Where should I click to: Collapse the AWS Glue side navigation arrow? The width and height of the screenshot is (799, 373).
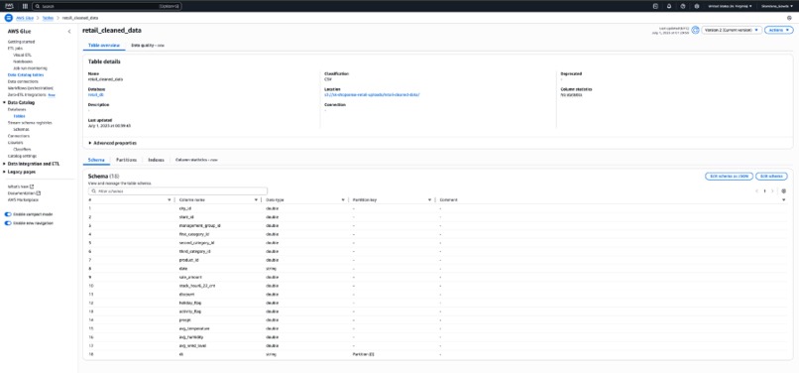69,32
